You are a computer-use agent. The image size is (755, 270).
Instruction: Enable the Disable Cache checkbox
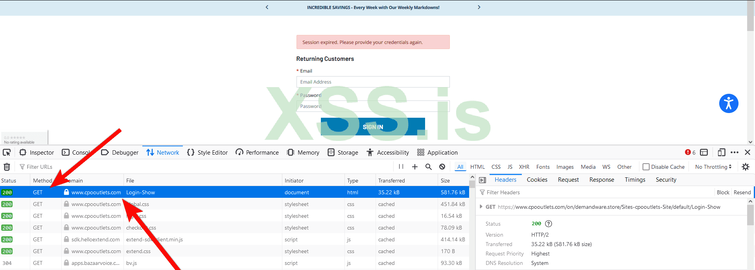[646, 167]
